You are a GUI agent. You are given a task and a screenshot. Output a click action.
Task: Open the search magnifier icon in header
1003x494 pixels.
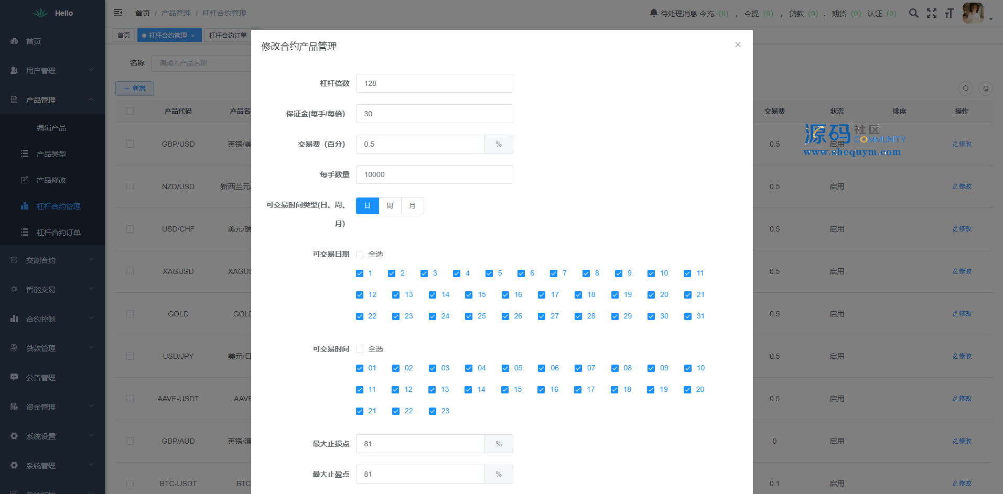pyautogui.click(x=913, y=13)
